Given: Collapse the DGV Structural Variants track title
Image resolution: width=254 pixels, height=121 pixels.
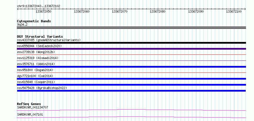Looking at the screenshot, I should (x=40, y=37).
